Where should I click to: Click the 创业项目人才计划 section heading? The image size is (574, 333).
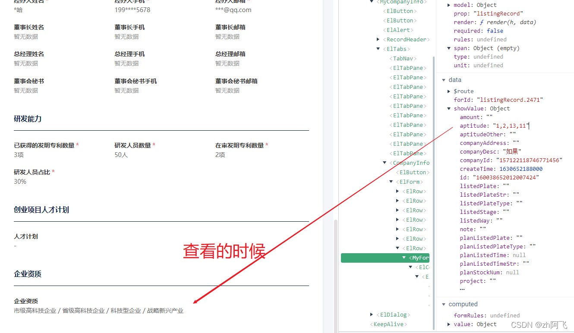pyautogui.click(x=41, y=210)
